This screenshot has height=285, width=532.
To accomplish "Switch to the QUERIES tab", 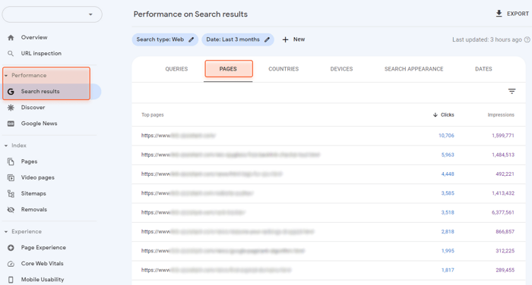I will pos(176,69).
